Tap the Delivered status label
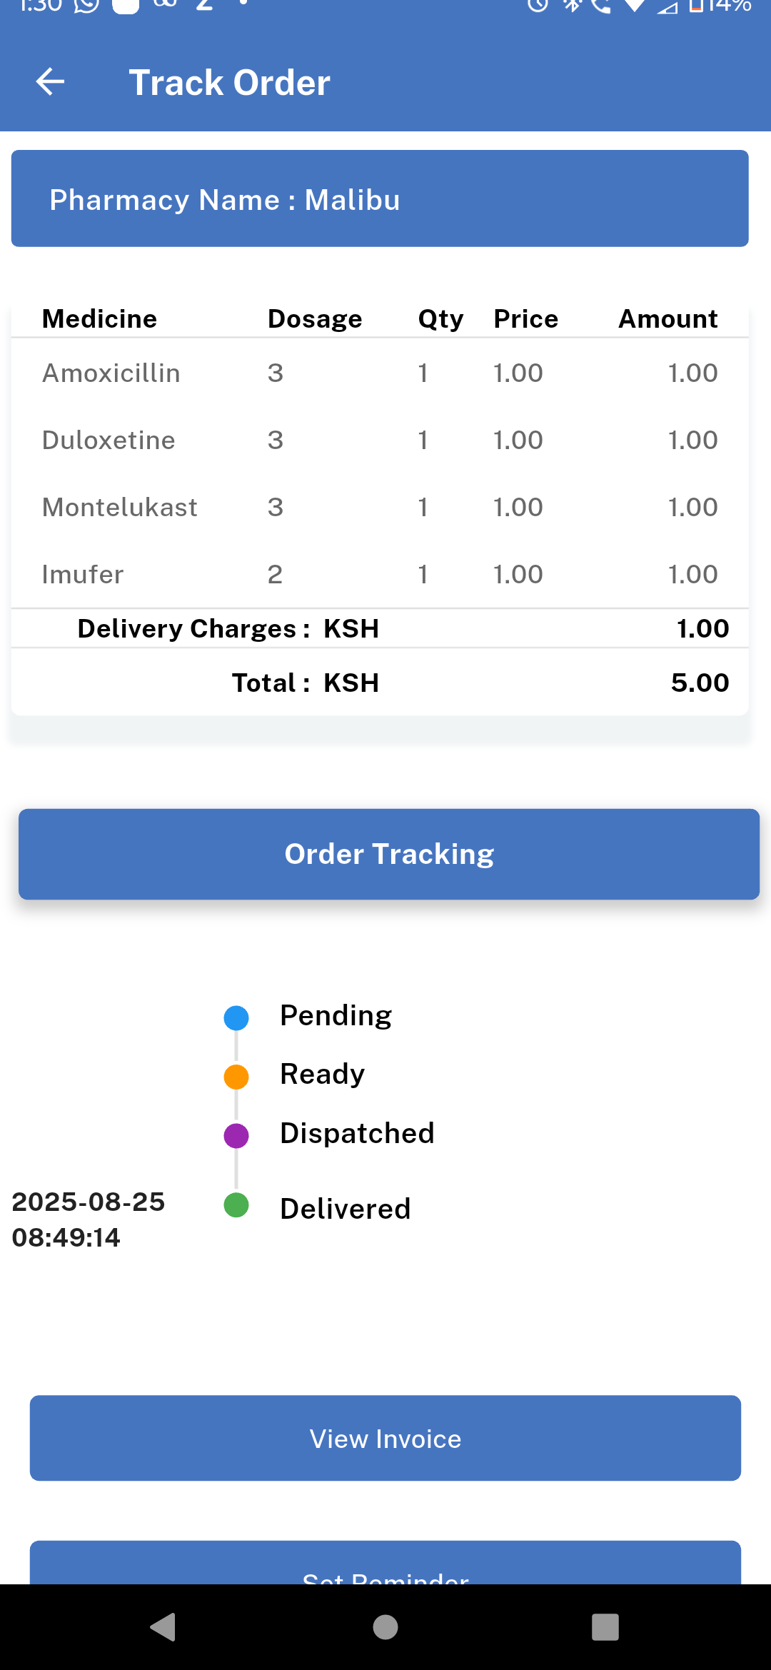The image size is (771, 1670). pos(346,1209)
